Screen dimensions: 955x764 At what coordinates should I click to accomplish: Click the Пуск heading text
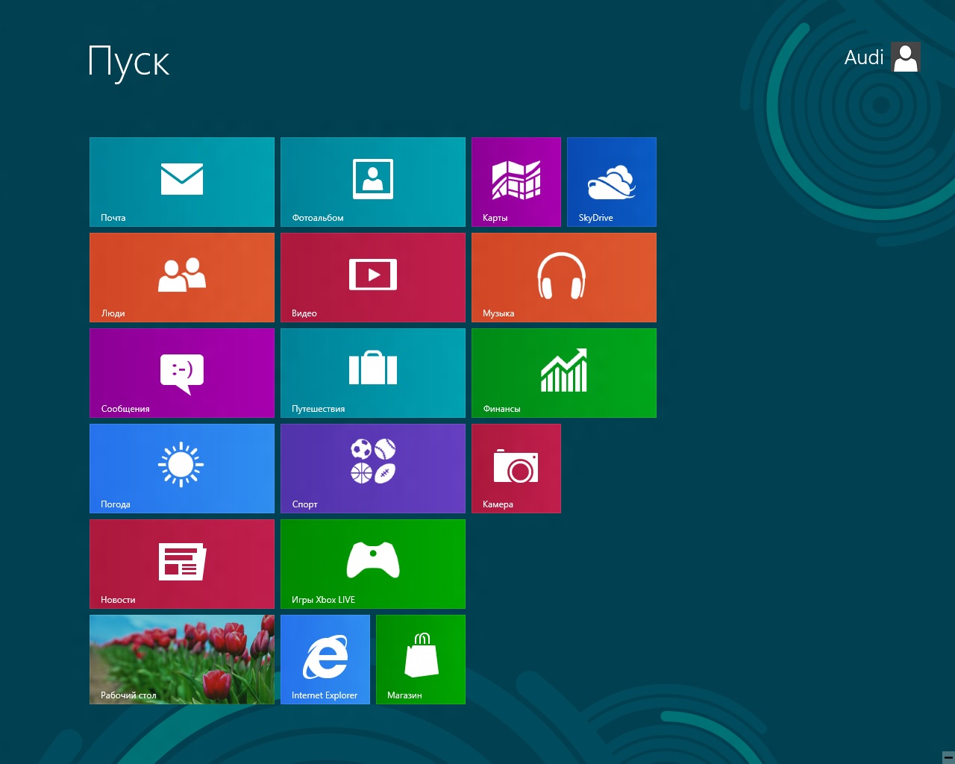coord(129,63)
